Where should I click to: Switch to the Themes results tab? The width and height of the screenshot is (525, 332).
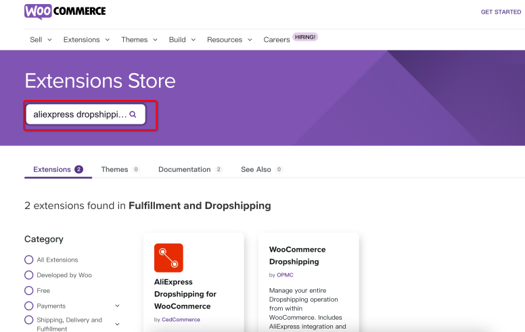tap(120, 169)
